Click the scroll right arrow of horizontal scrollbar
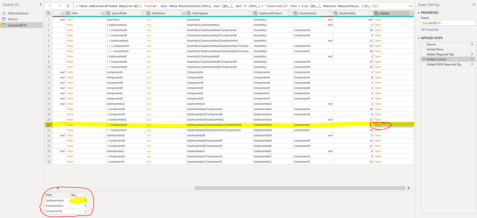The height and width of the screenshot is (218, 477). click(408, 188)
